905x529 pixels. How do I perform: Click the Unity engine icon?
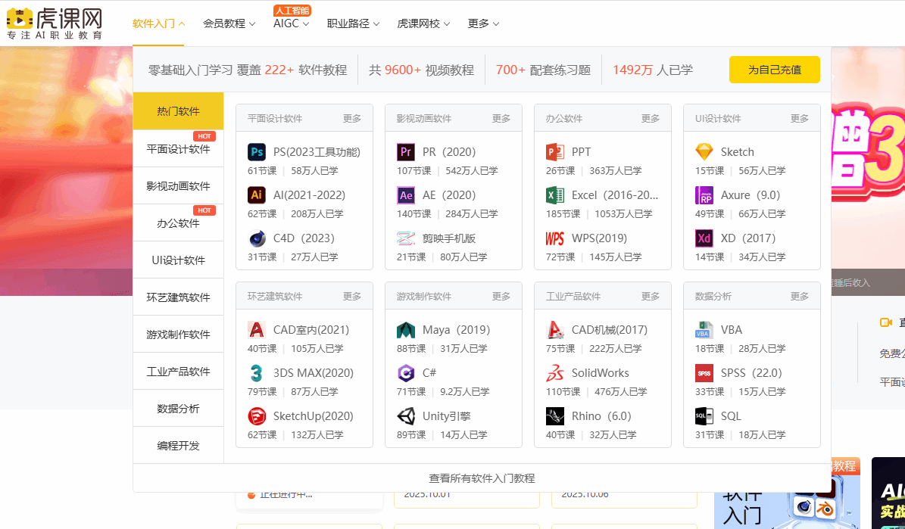click(x=406, y=416)
